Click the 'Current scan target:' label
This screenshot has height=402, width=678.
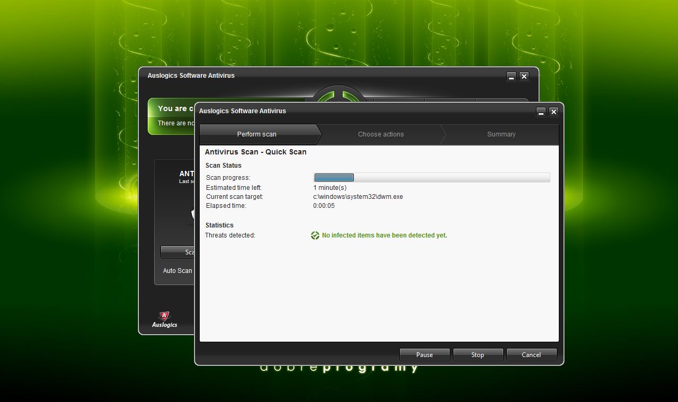[x=235, y=197]
